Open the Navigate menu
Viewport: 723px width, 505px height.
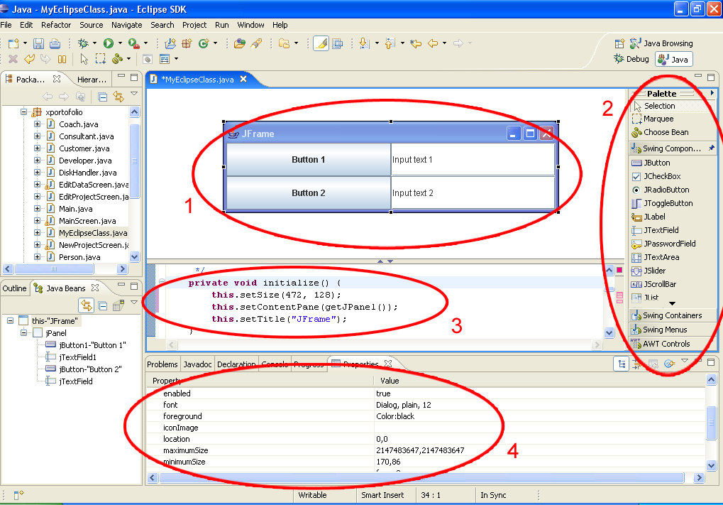127,25
